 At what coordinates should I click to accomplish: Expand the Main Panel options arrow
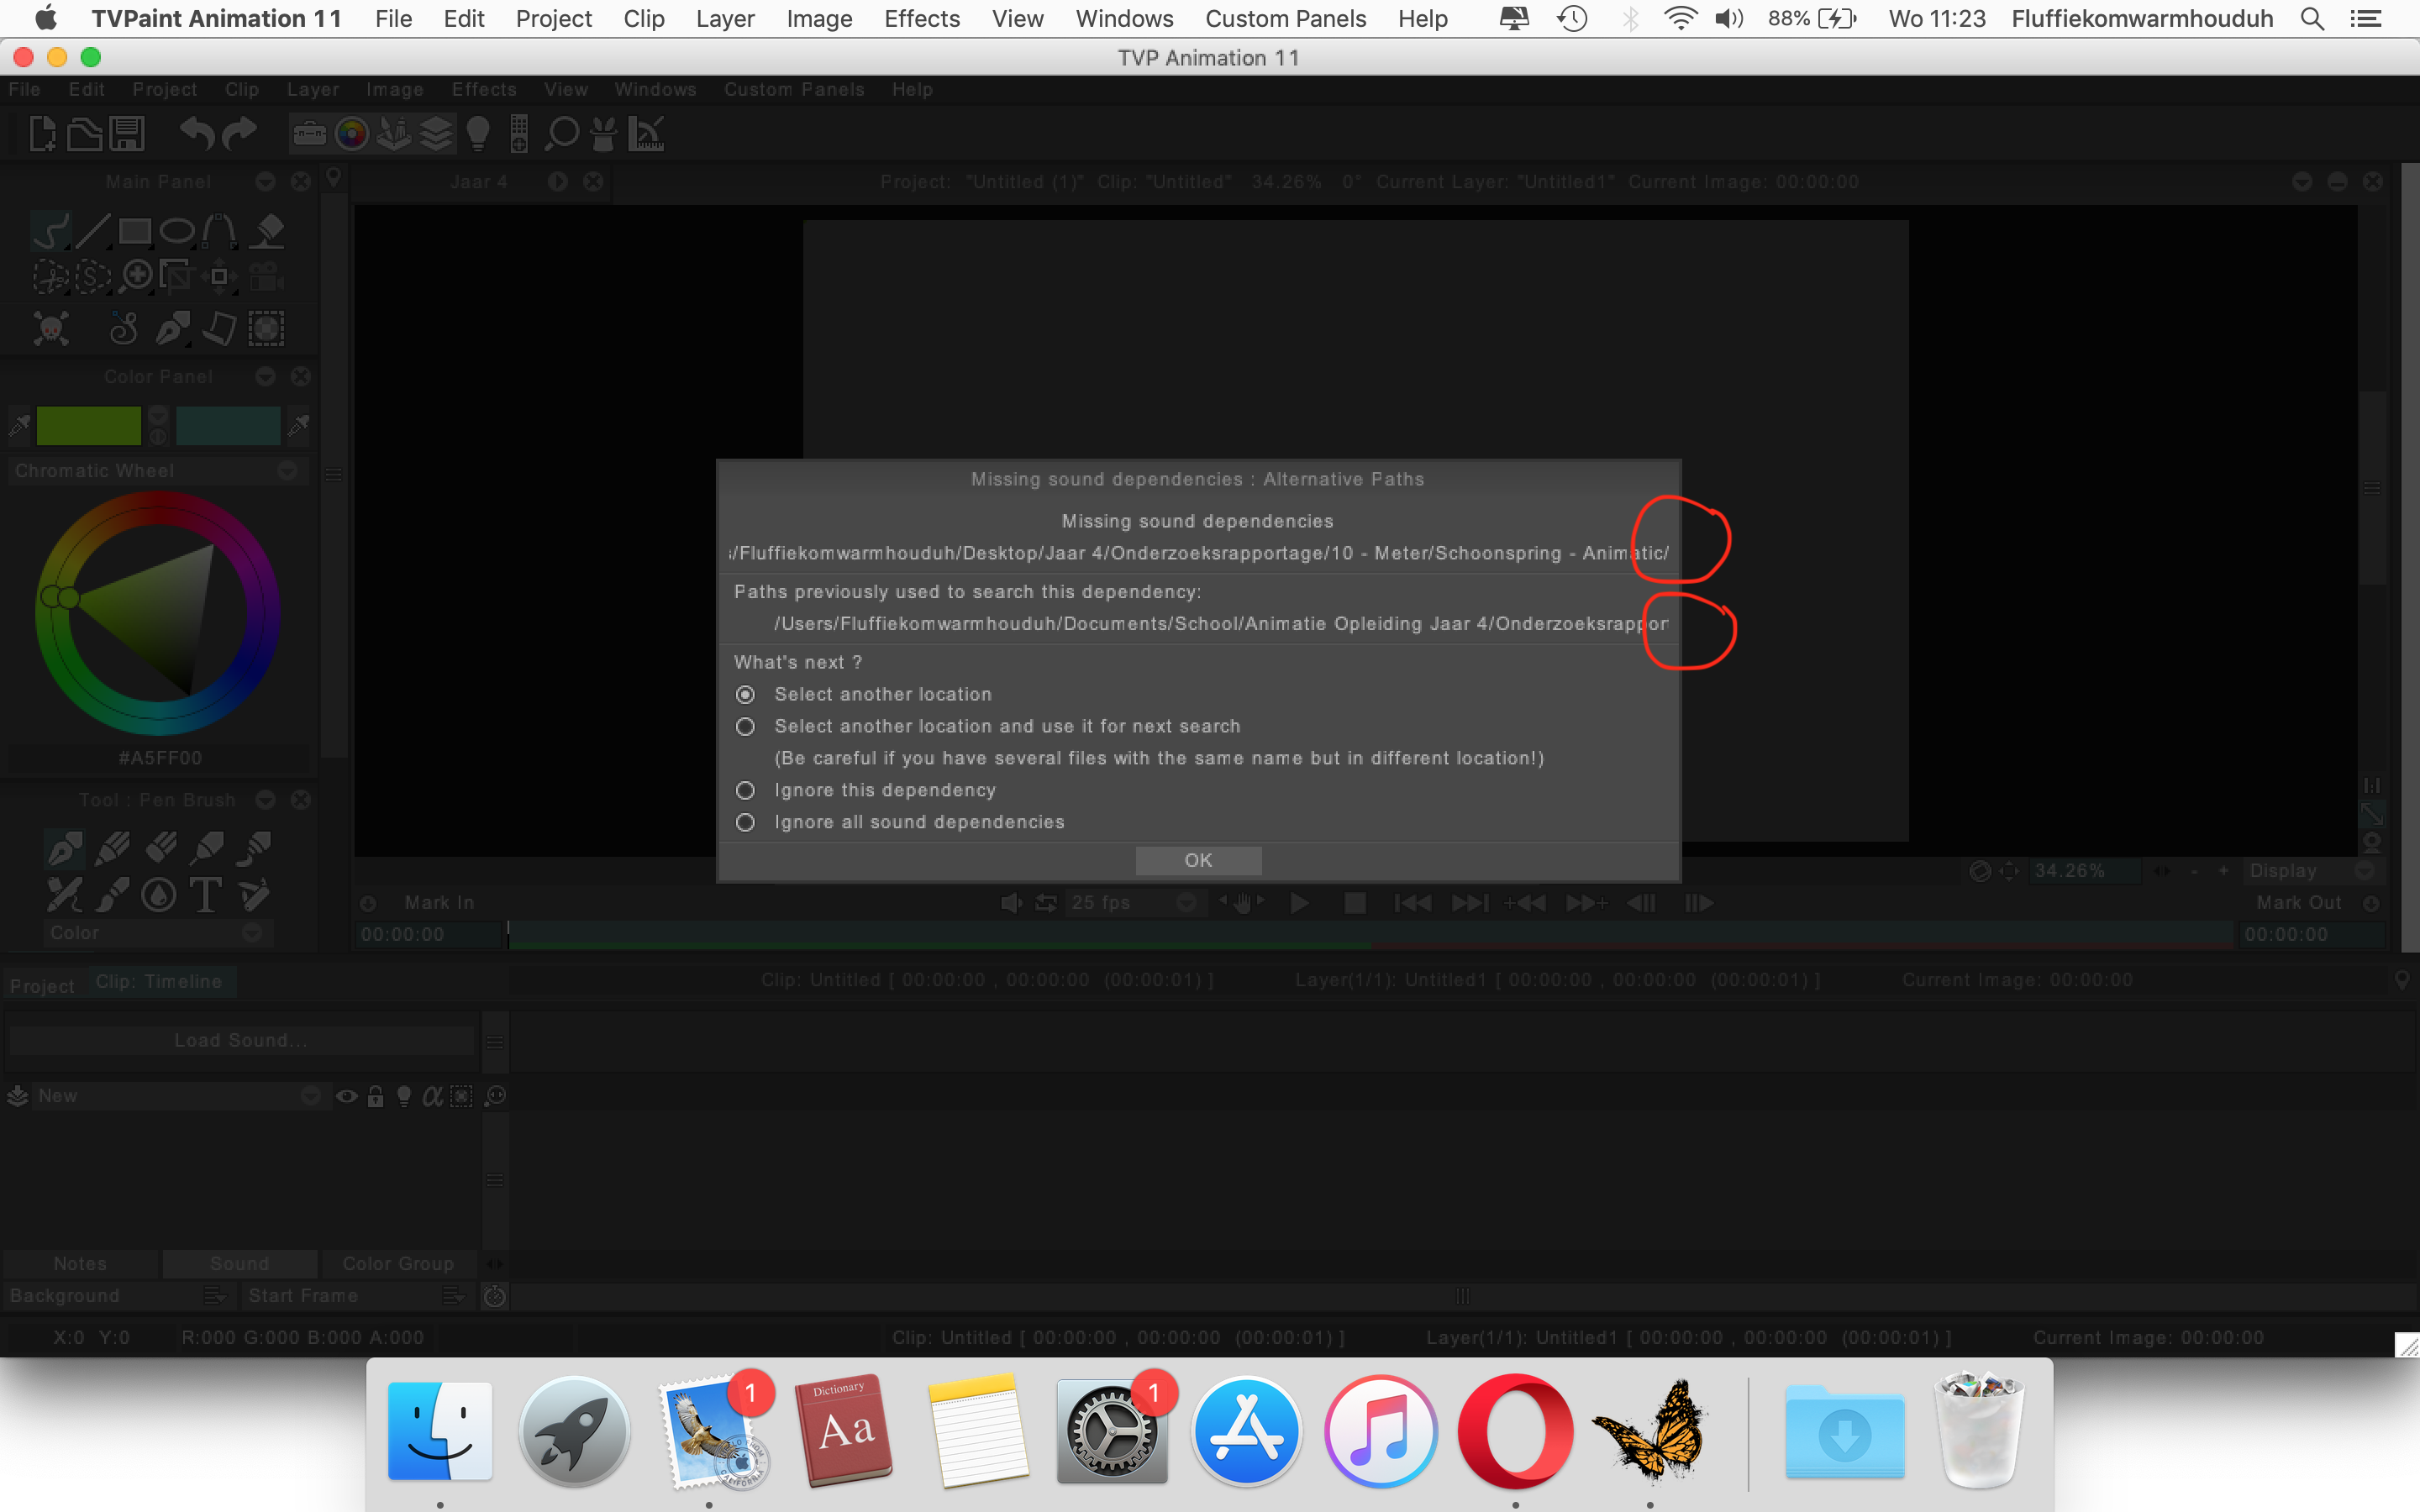[x=265, y=181]
